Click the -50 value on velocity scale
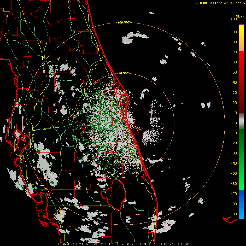This screenshot has height=246, width=246. [234, 174]
